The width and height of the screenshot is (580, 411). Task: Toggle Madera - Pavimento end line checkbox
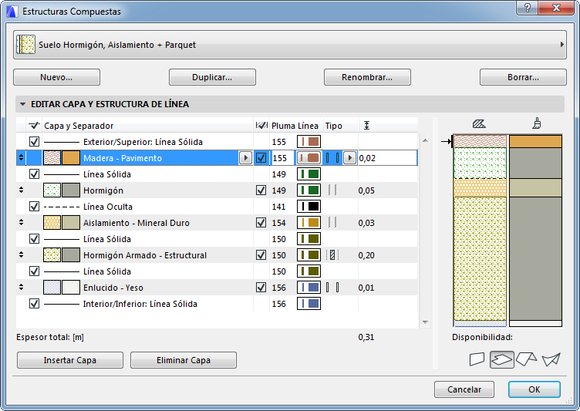(261, 158)
